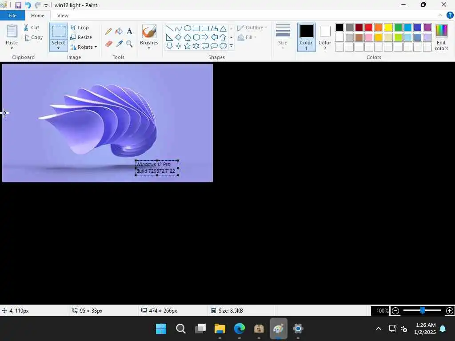Image resolution: width=455 pixels, height=341 pixels.
Task: Open File Explorer from taskbar
Action: (220, 329)
